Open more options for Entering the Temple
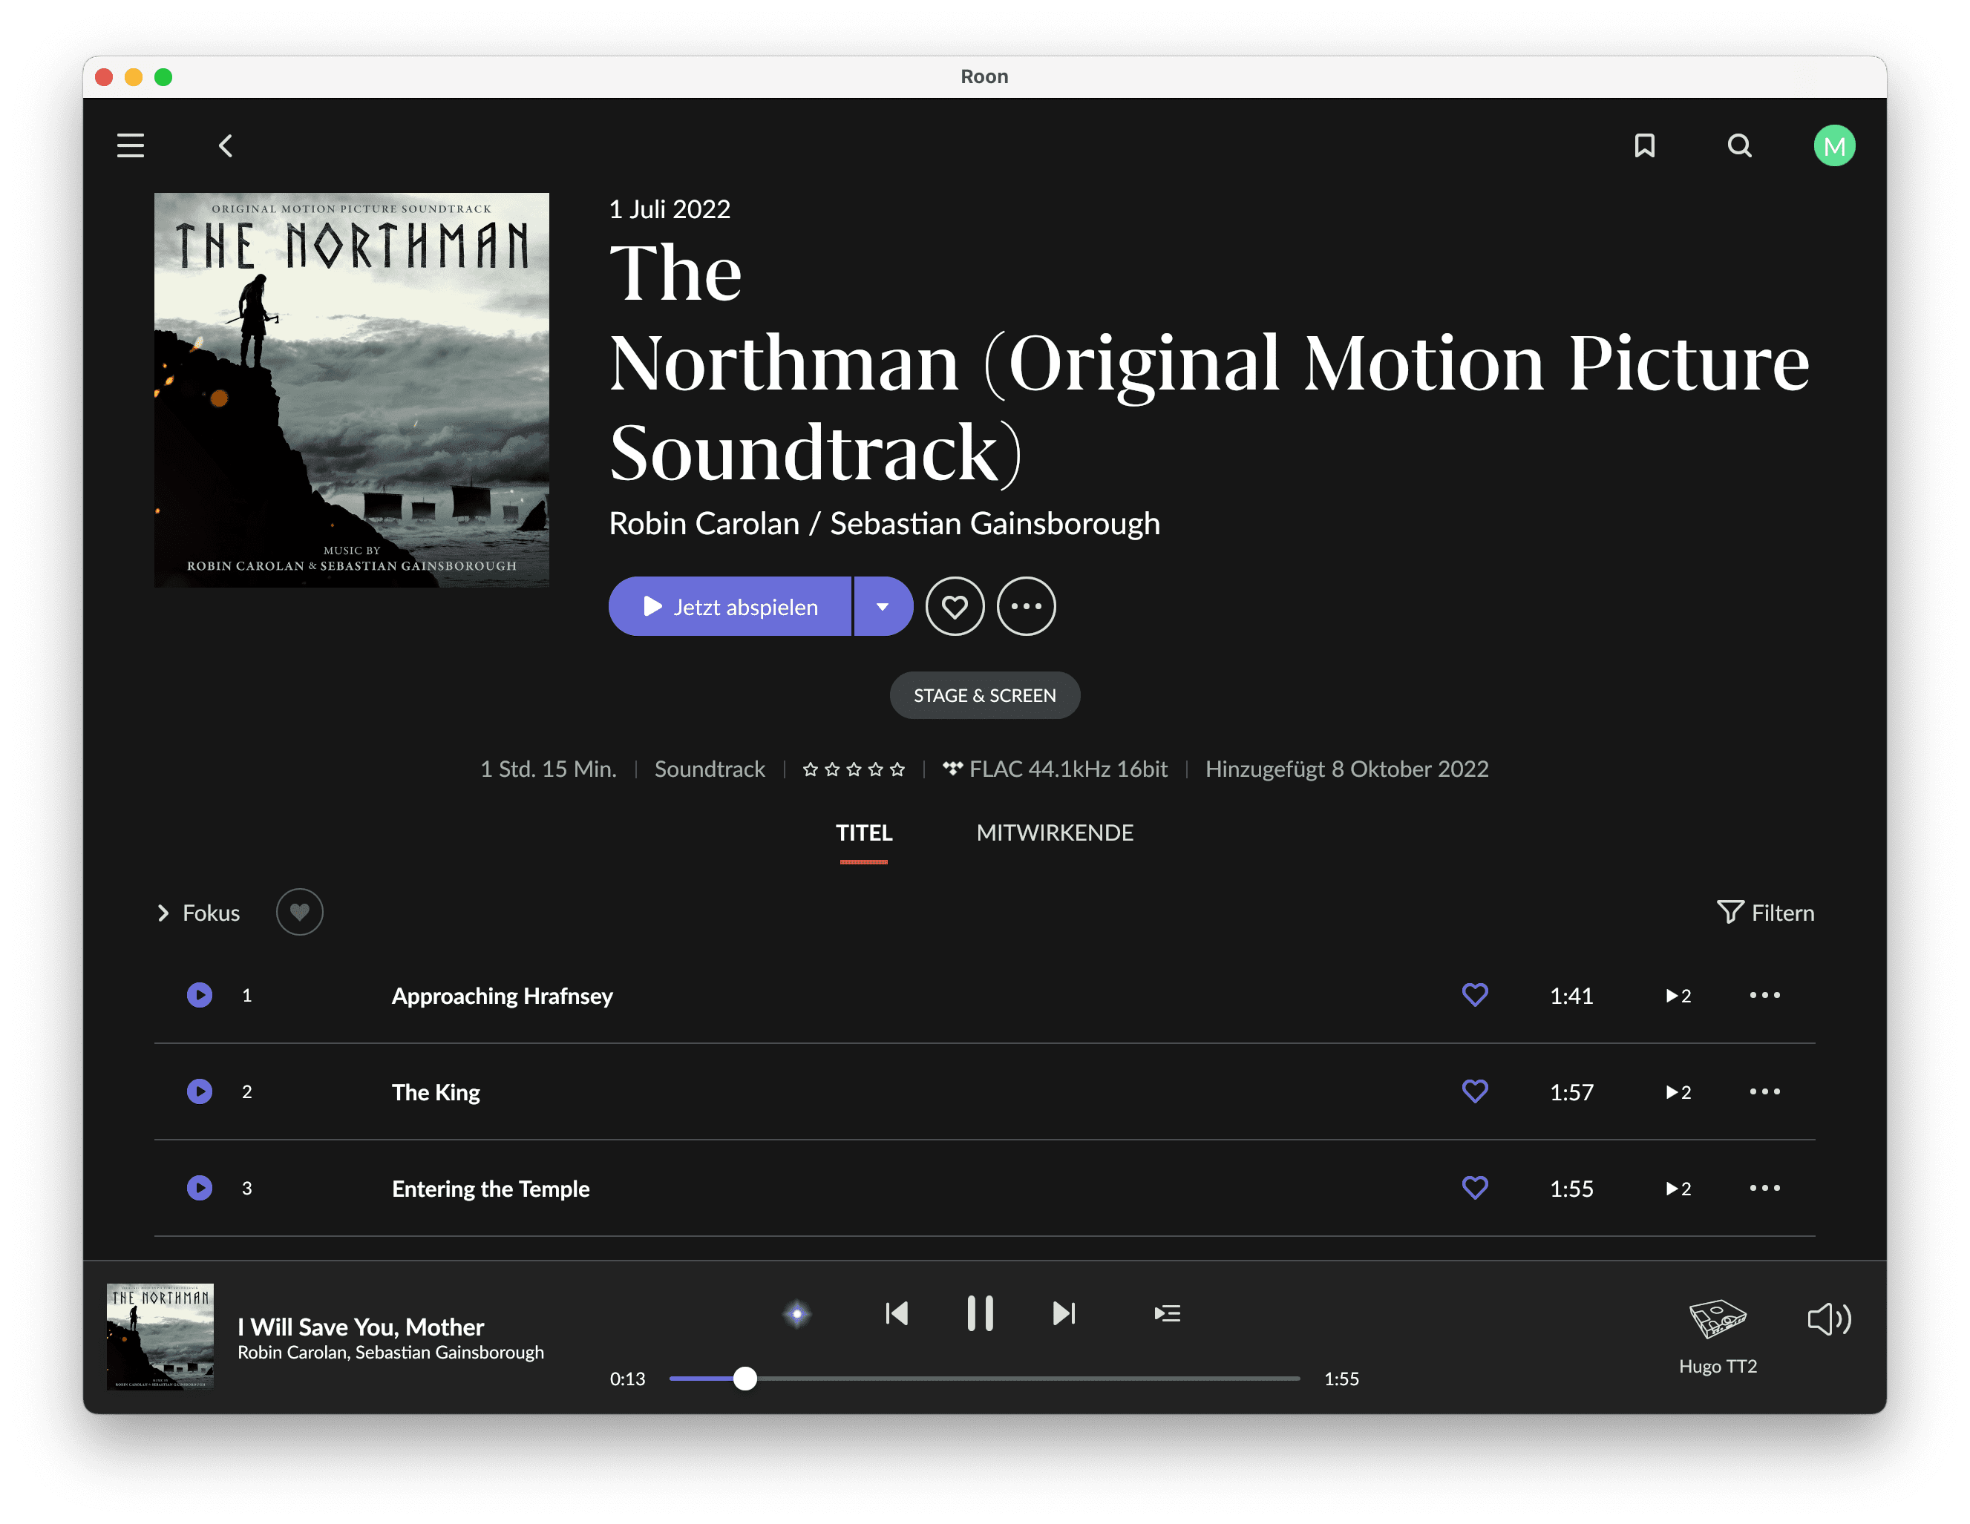Viewport: 1970px width, 1524px height. (x=1764, y=1188)
